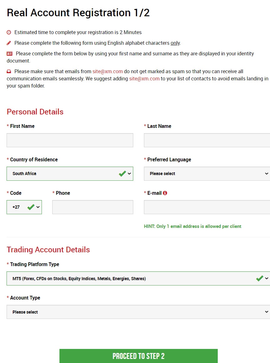Click the red info icon next to E-mail
Screen dimensions: 270x363
(165, 193)
